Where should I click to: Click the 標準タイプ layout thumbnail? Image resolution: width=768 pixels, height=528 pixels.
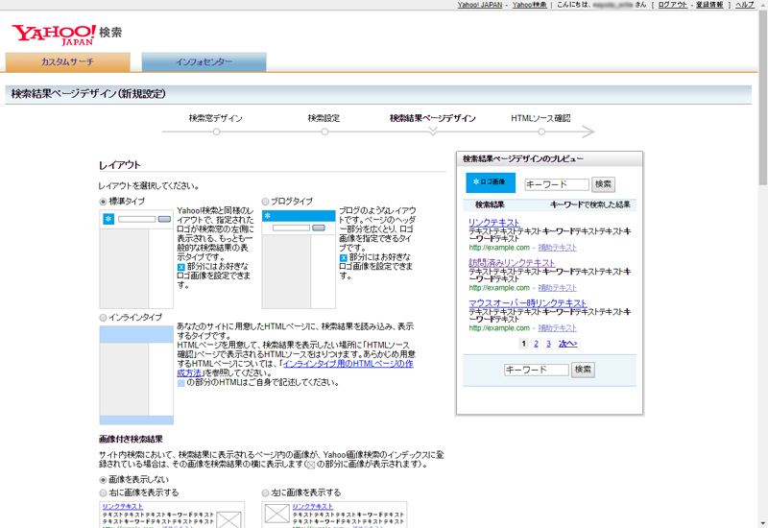(136, 259)
